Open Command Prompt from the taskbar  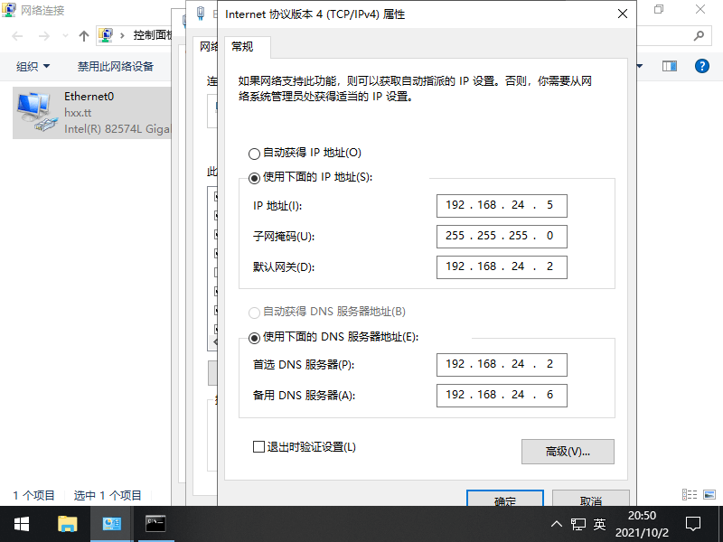pyautogui.click(x=155, y=524)
